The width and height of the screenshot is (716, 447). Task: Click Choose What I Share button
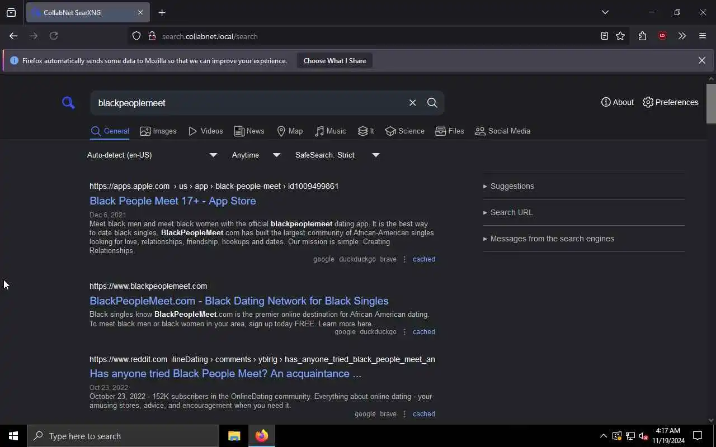(335, 61)
